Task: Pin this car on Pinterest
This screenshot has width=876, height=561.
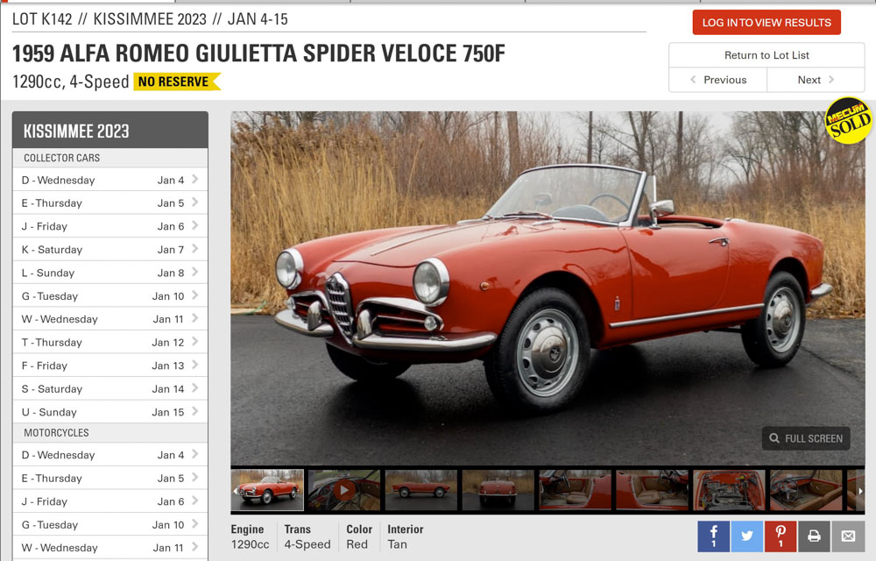Action: pyautogui.click(x=781, y=536)
